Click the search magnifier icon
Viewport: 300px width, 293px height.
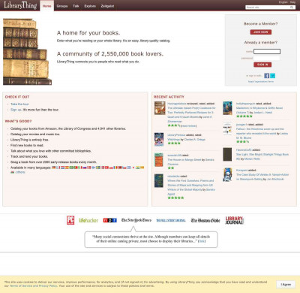pos(292,8)
